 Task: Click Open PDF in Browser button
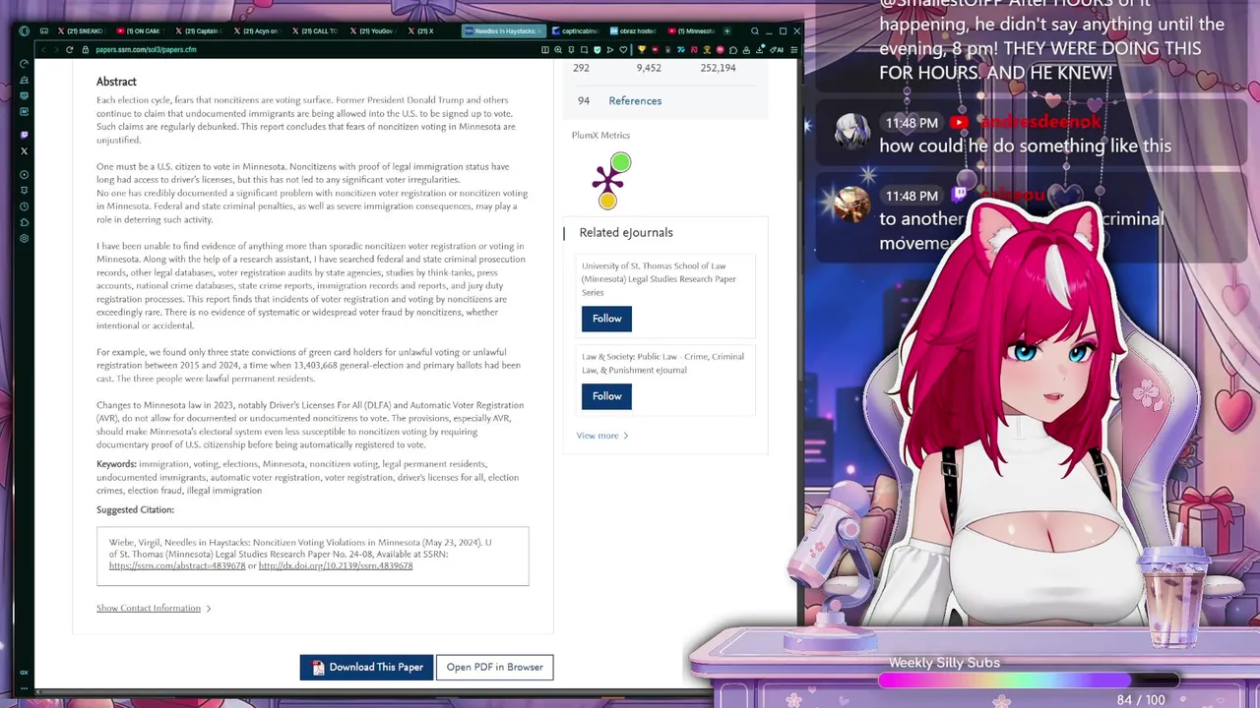tap(495, 667)
